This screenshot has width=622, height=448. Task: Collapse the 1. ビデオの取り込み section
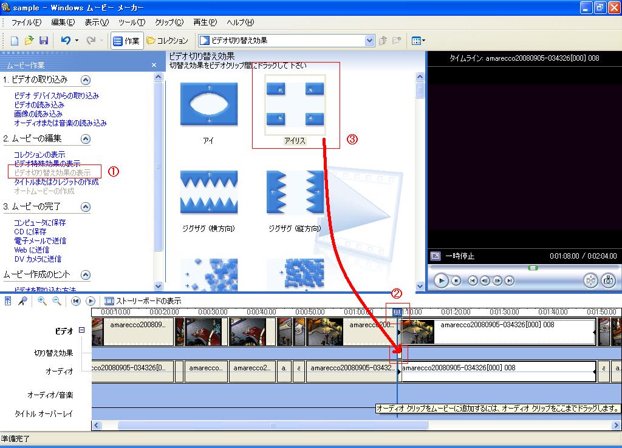(85, 80)
